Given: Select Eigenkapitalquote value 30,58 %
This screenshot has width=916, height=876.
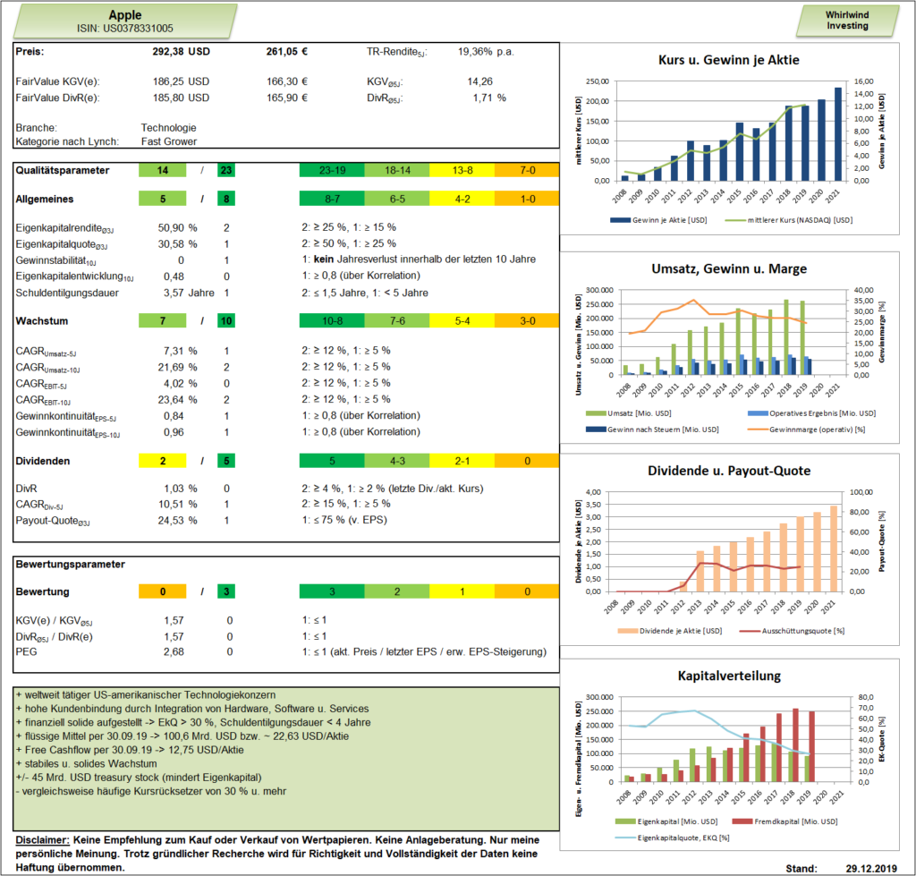Looking at the screenshot, I should (x=178, y=243).
